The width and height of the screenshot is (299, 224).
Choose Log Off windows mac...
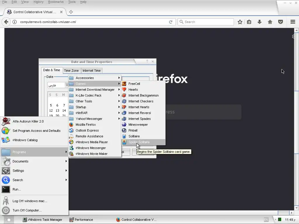[x=34, y=201]
